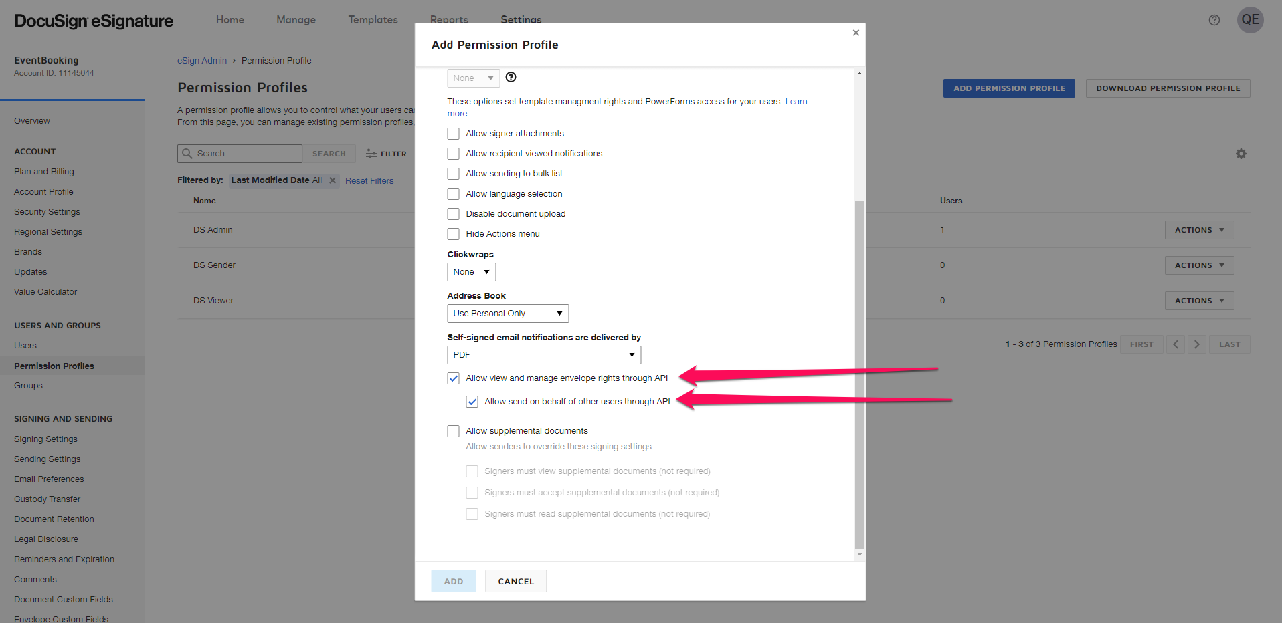This screenshot has width=1282, height=623.
Task: Click the dialog scrollbar down arrow
Action: [x=859, y=555]
